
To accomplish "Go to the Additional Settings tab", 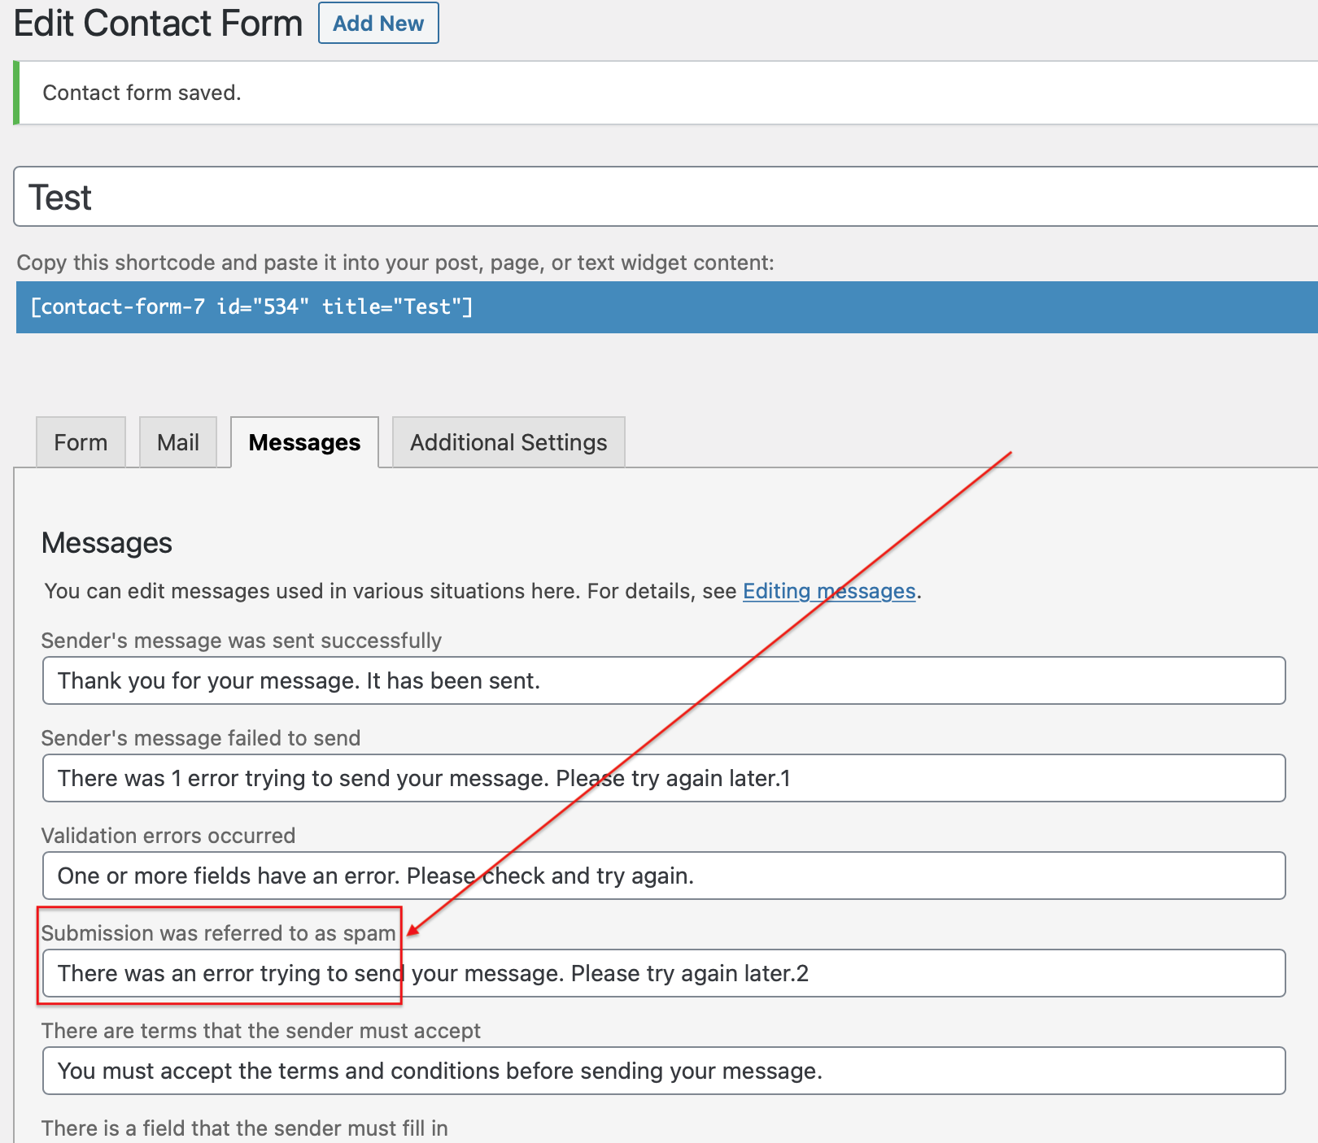I will [508, 442].
